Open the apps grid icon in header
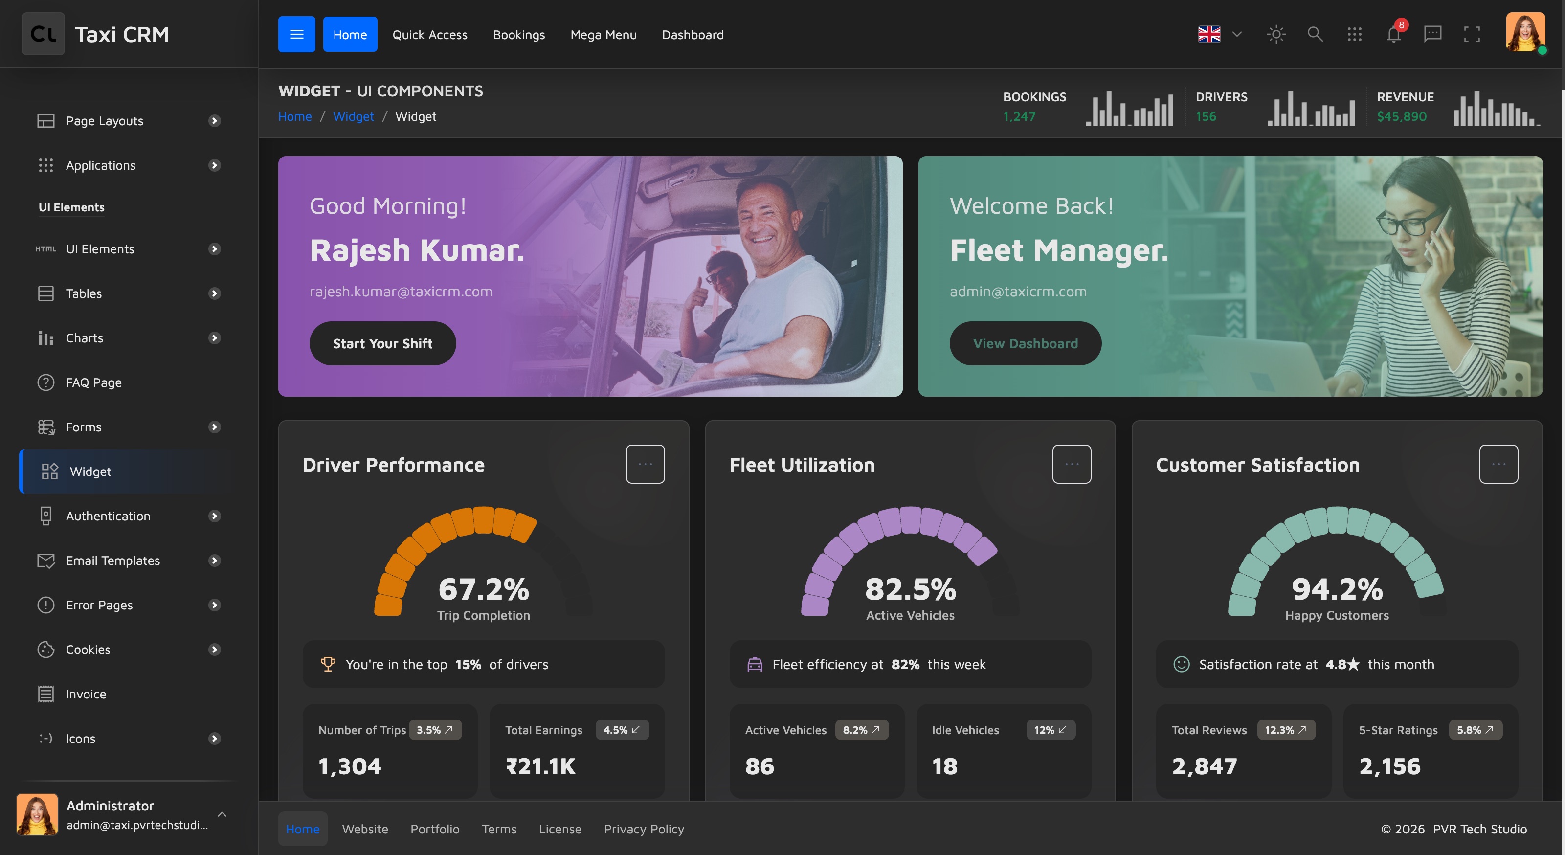The height and width of the screenshot is (855, 1565). point(1354,34)
